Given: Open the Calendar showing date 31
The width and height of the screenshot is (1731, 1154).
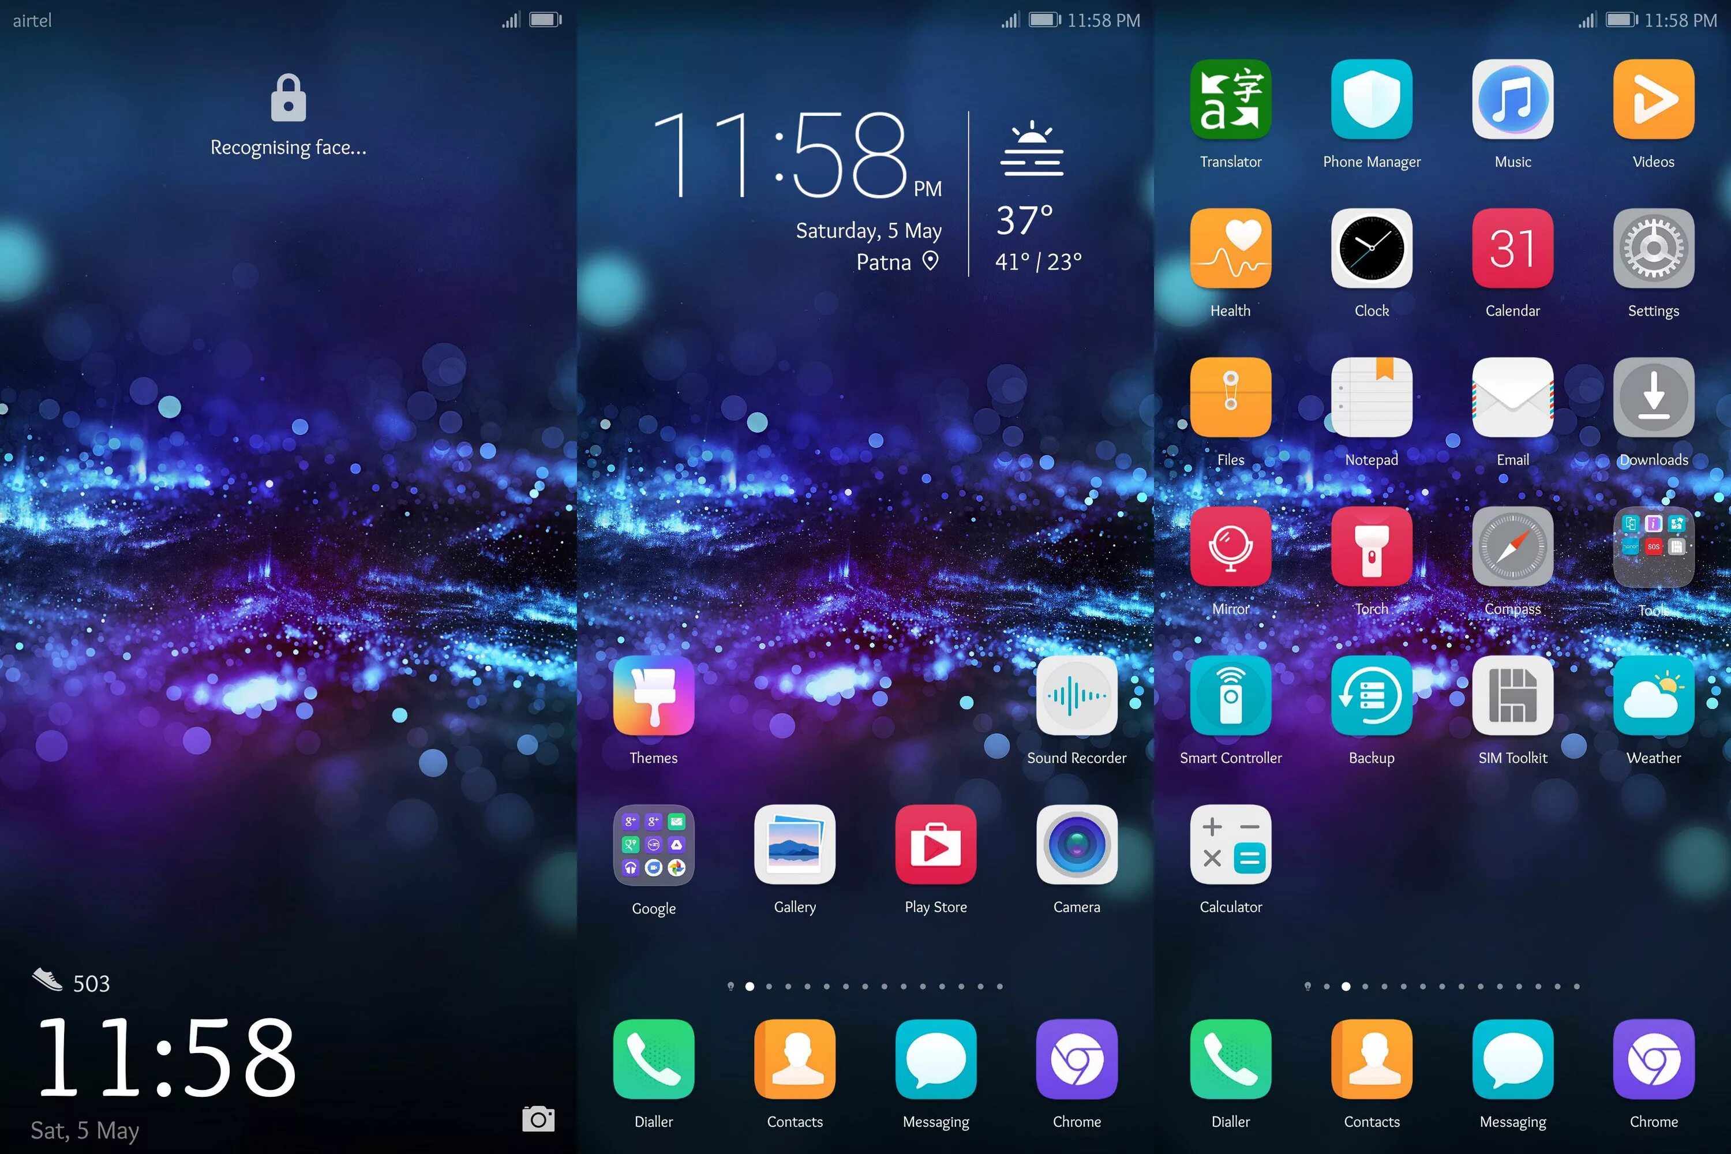Looking at the screenshot, I should pyautogui.click(x=1512, y=256).
